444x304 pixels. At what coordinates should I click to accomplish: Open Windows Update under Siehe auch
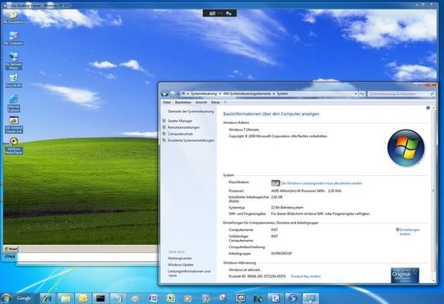coord(180,265)
